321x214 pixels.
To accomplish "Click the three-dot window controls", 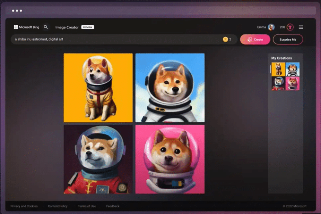I will point(16,11).
